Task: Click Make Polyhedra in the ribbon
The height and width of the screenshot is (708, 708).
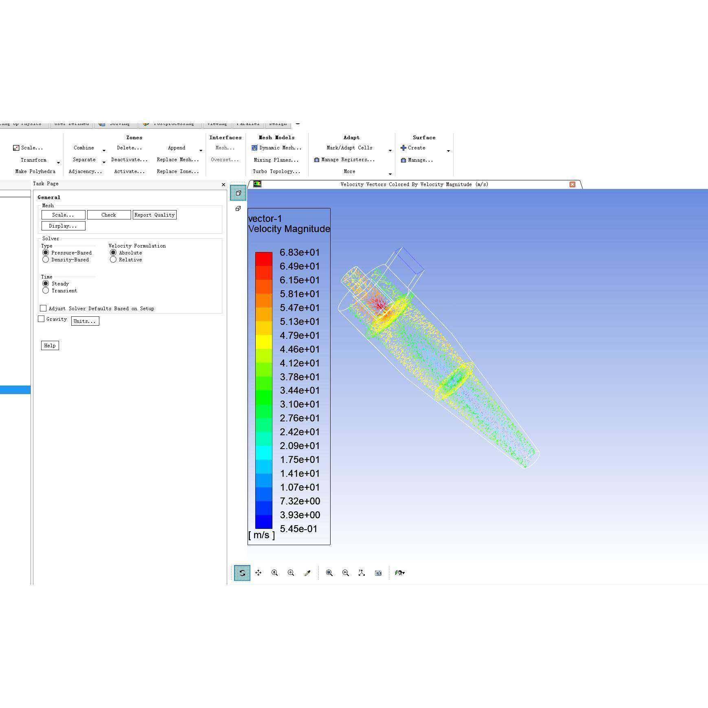Action: point(35,171)
